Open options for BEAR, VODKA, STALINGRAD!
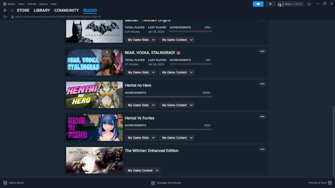Viewport: 335px width, 188px height. [x=263, y=51]
